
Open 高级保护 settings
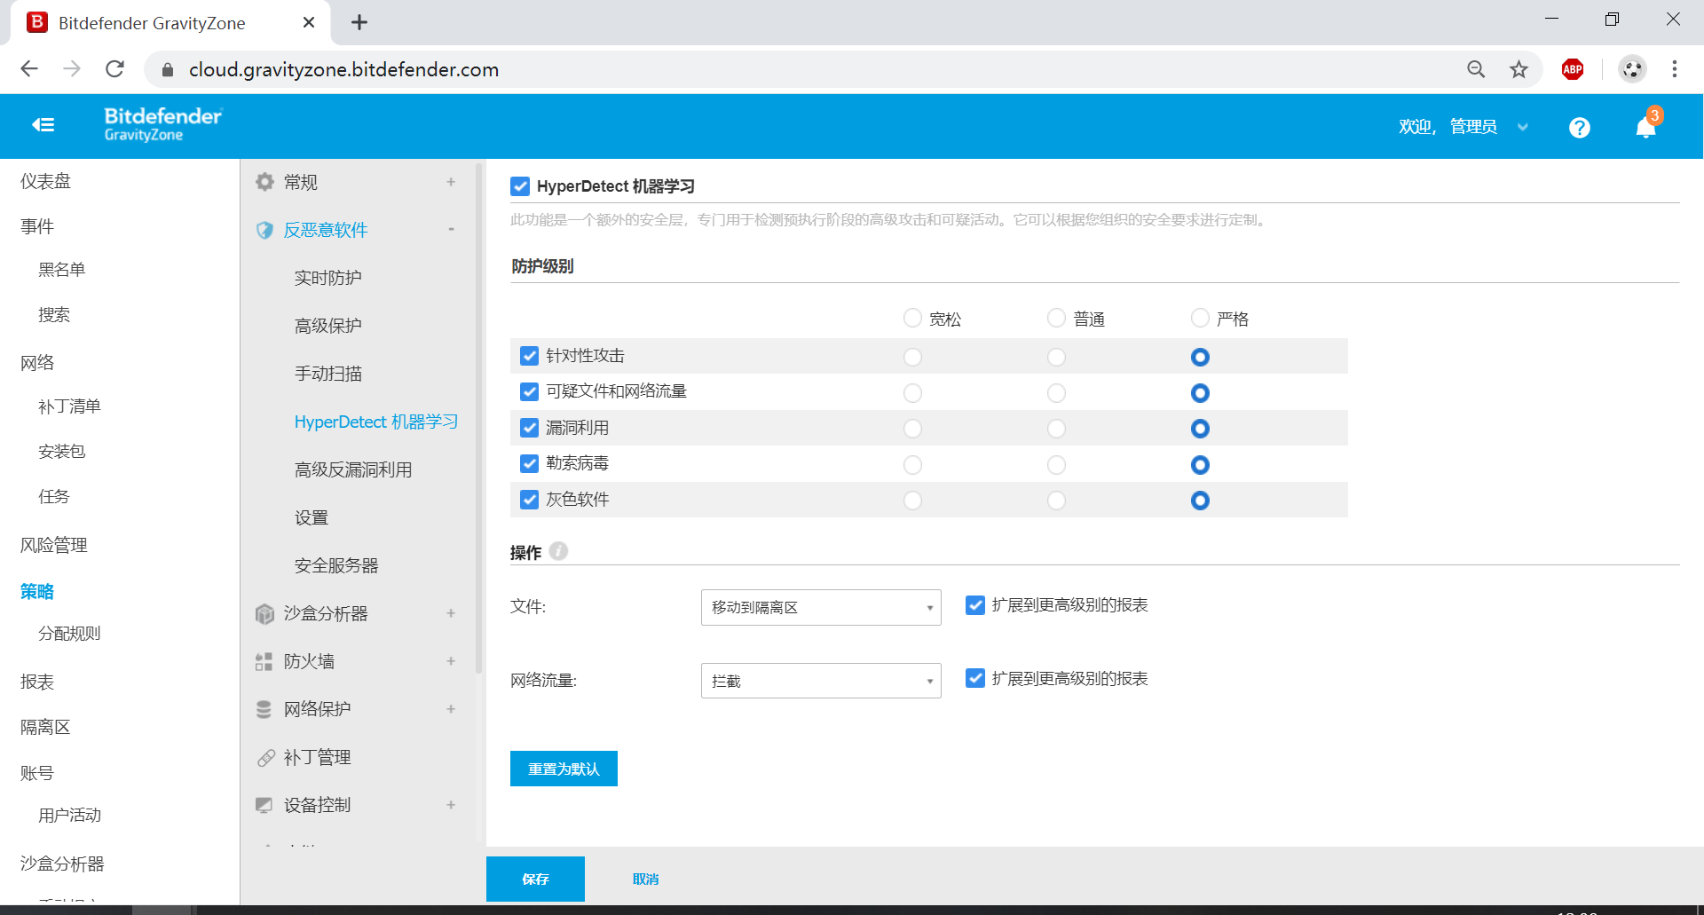328,326
